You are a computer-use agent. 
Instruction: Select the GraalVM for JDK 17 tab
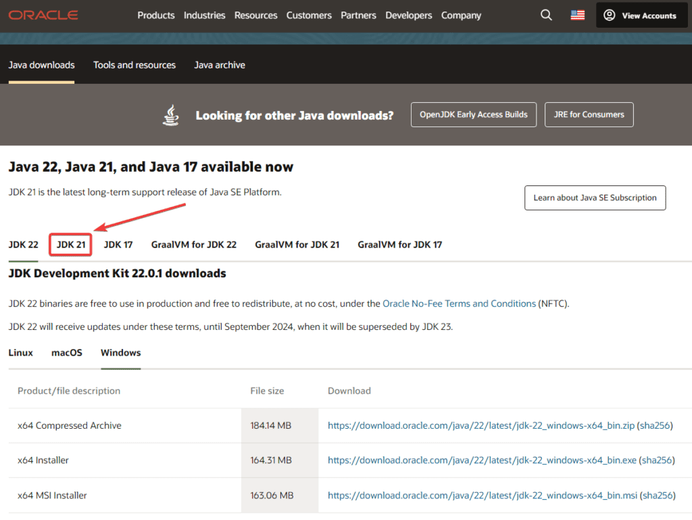(x=399, y=244)
